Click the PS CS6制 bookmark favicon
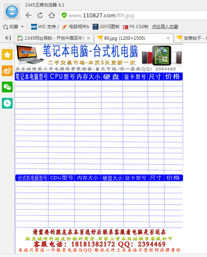Image resolution: width=207 pixels, height=257 pixels. [x=125, y=27]
